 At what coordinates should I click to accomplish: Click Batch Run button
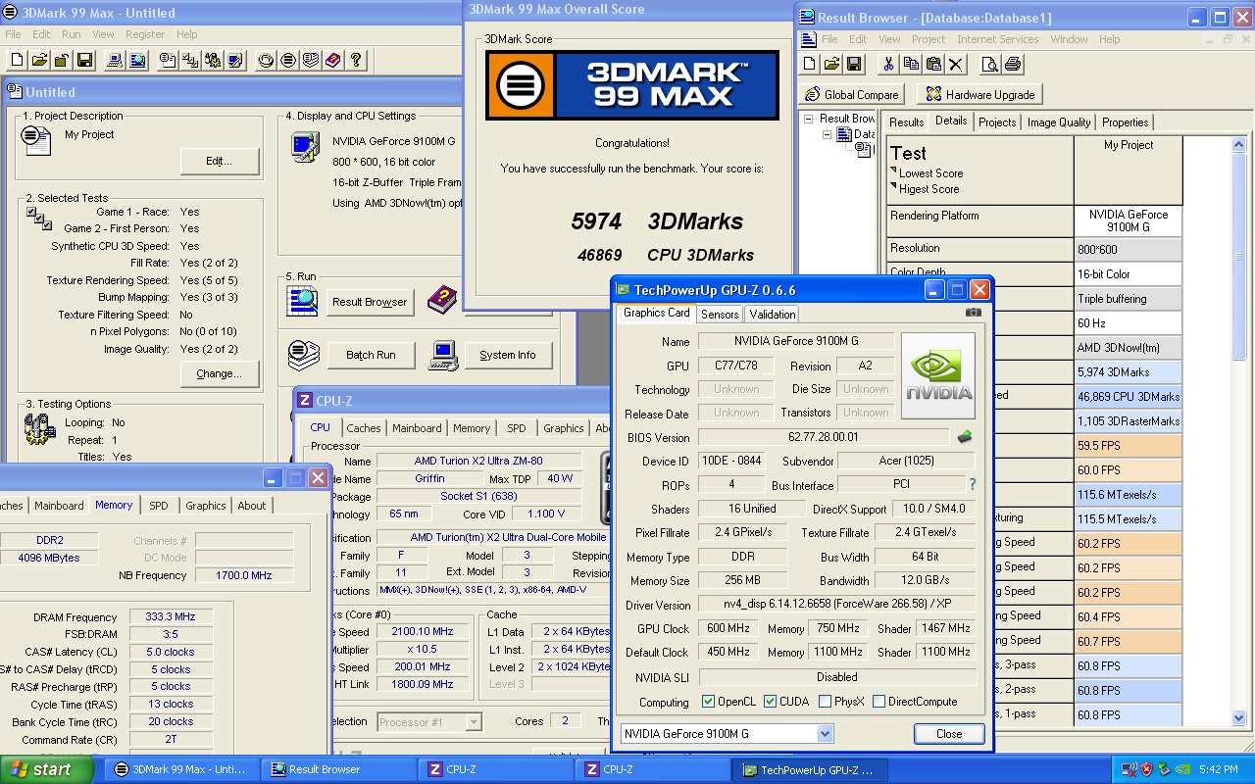tap(370, 355)
